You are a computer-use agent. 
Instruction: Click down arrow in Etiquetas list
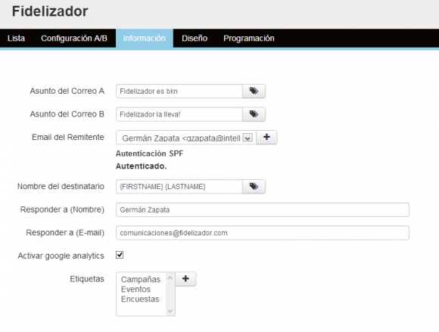click(x=170, y=311)
